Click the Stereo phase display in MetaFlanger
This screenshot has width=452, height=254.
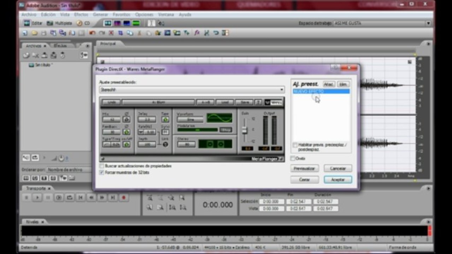[x=215, y=144]
